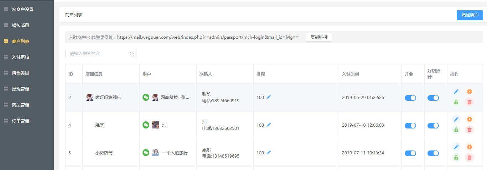The width and height of the screenshot is (487, 170).
Task: Toggle 开业 switch for 维基
Action: coord(410,125)
